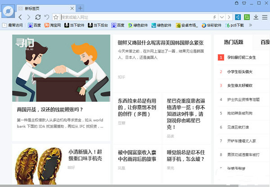Switch to the 热门话题 tab
270x187 pixels.
click(234, 42)
